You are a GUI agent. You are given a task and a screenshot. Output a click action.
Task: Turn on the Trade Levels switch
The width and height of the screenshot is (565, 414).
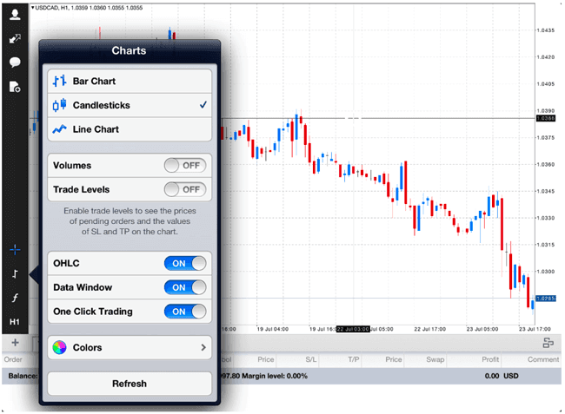(185, 189)
